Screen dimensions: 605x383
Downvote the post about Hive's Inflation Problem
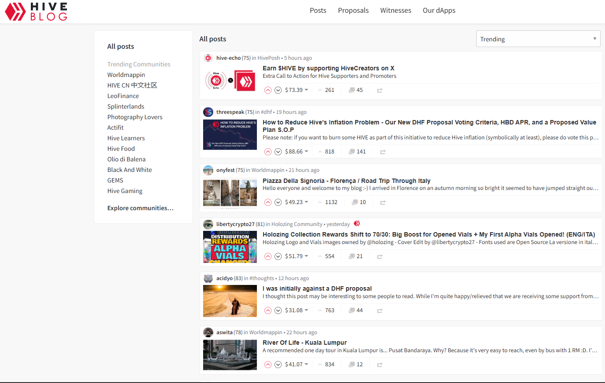pos(278,151)
